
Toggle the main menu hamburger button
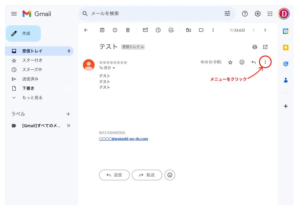click(x=14, y=14)
